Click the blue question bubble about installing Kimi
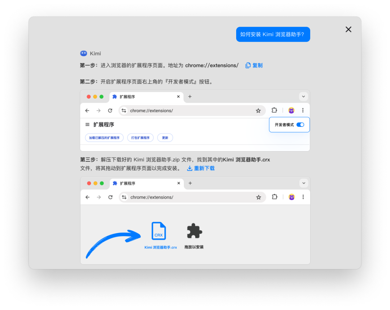The height and width of the screenshot is (310, 390). (x=273, y=34)
